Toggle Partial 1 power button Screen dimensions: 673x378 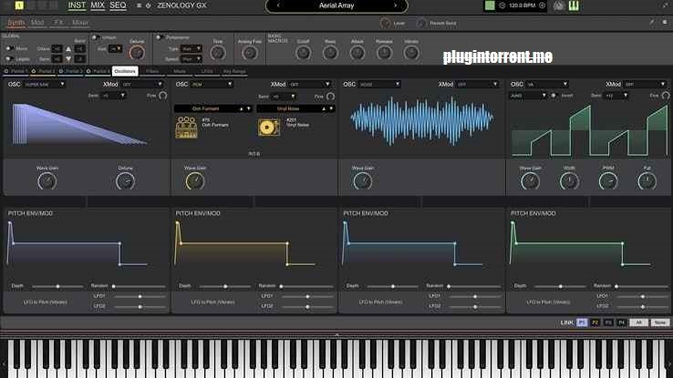[x=6, y=71]
